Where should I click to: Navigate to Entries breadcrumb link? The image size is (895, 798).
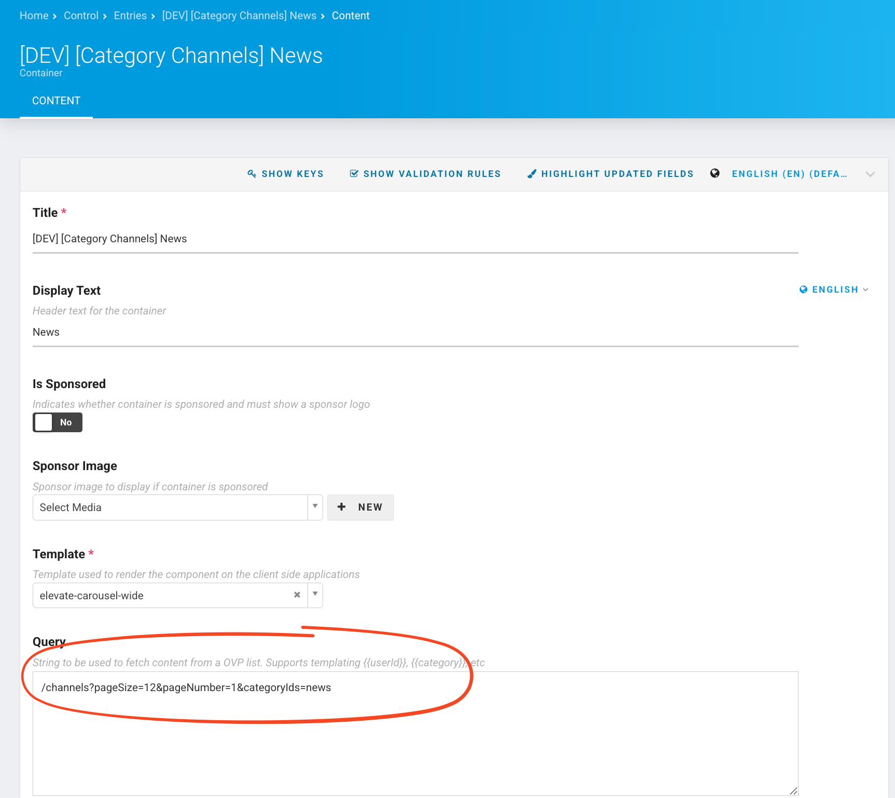pos(130,16)
